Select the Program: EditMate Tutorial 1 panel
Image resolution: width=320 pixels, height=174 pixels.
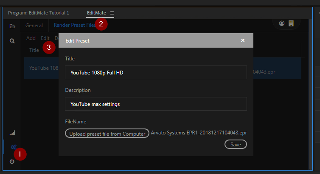tap(38, 13)
